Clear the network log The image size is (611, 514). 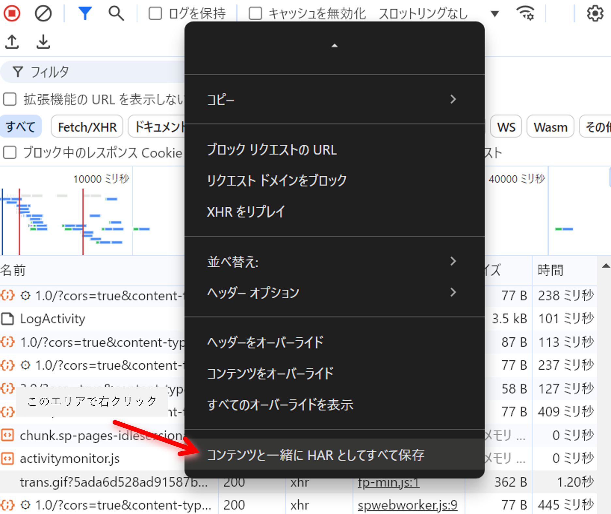[43, 13]
